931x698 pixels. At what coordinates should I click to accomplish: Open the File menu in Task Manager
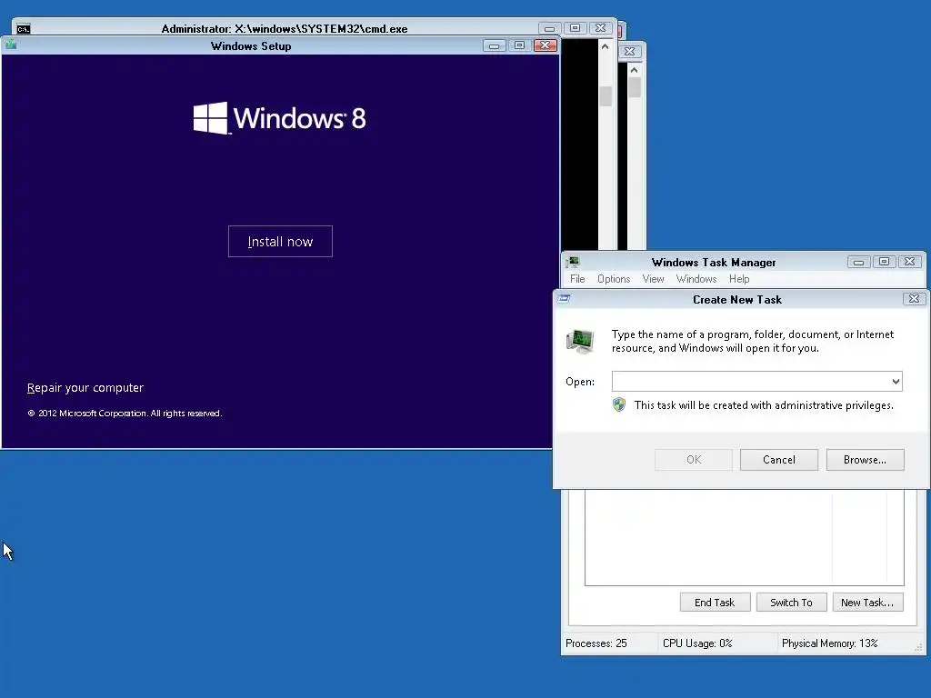(x=577, y=279)
